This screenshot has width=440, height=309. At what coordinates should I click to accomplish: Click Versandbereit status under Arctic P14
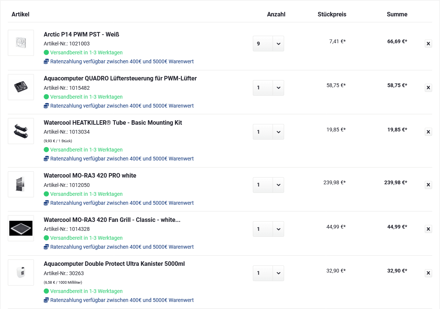tap(84, 52)
